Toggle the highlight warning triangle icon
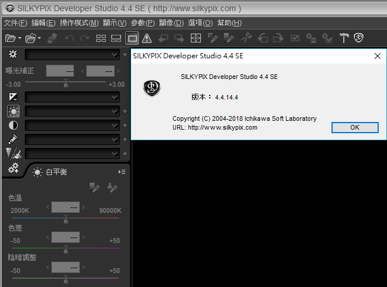This screenshot has height=287, width=387. pos(147,38)
